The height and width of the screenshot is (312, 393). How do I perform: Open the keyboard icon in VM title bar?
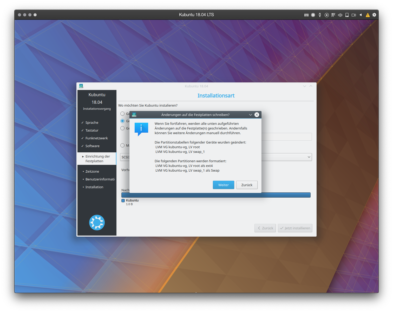click(x=306, y=15)
